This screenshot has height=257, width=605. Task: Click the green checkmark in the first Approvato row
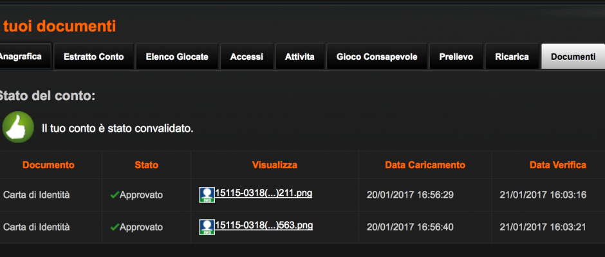(x=114, y=195)
